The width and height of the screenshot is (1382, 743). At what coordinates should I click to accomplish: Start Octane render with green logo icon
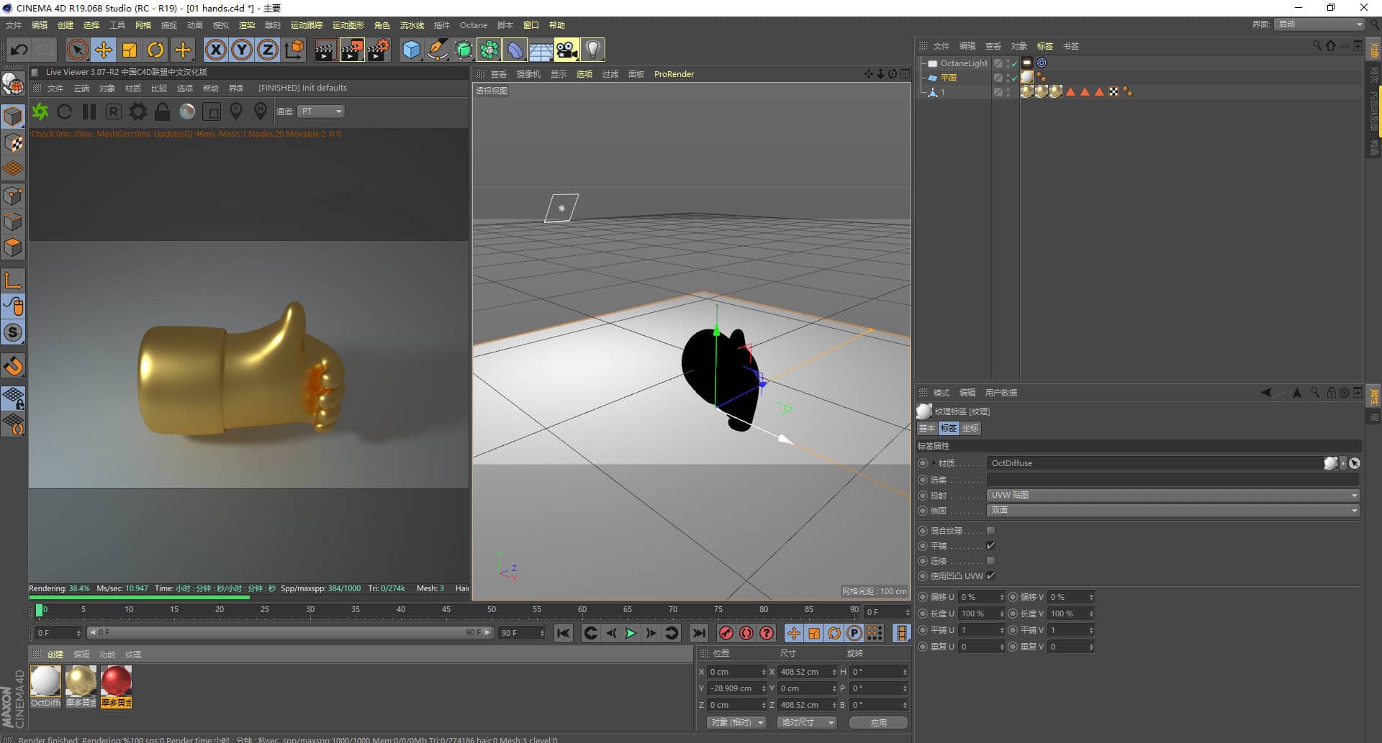40,111
